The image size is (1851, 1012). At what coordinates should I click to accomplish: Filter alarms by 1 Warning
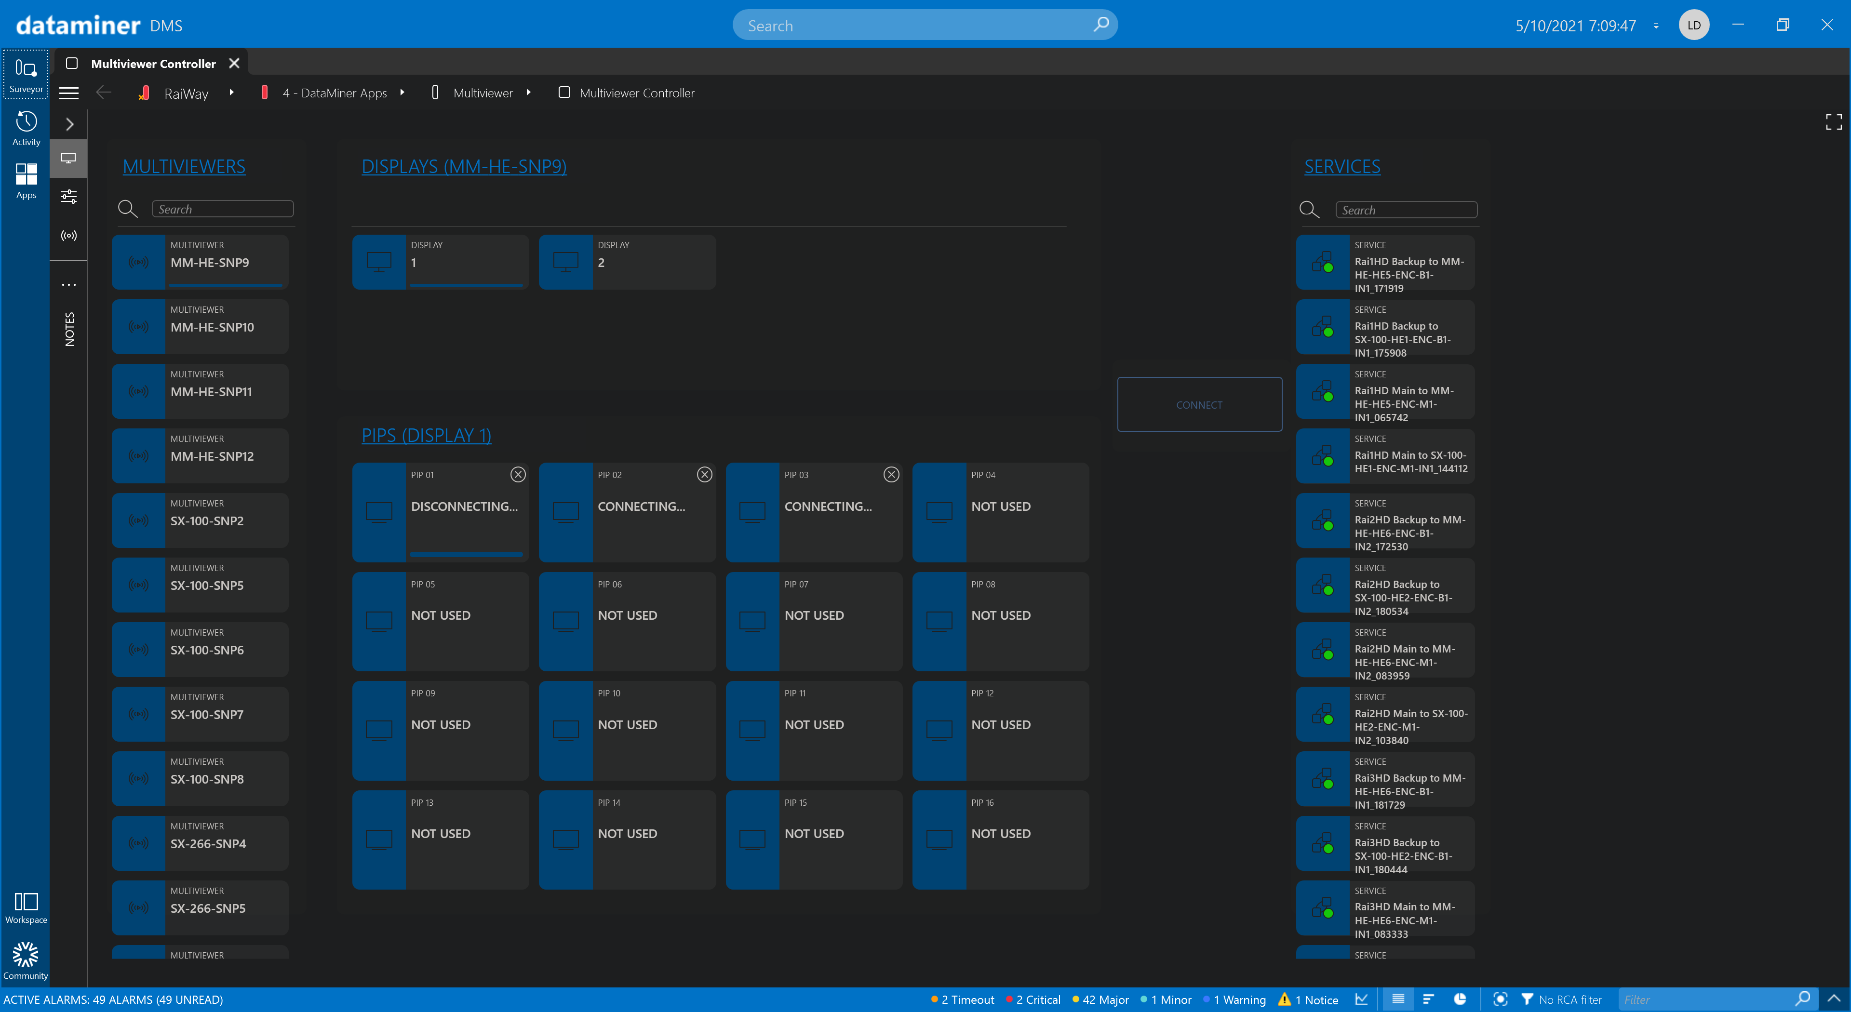point(1234,999)
